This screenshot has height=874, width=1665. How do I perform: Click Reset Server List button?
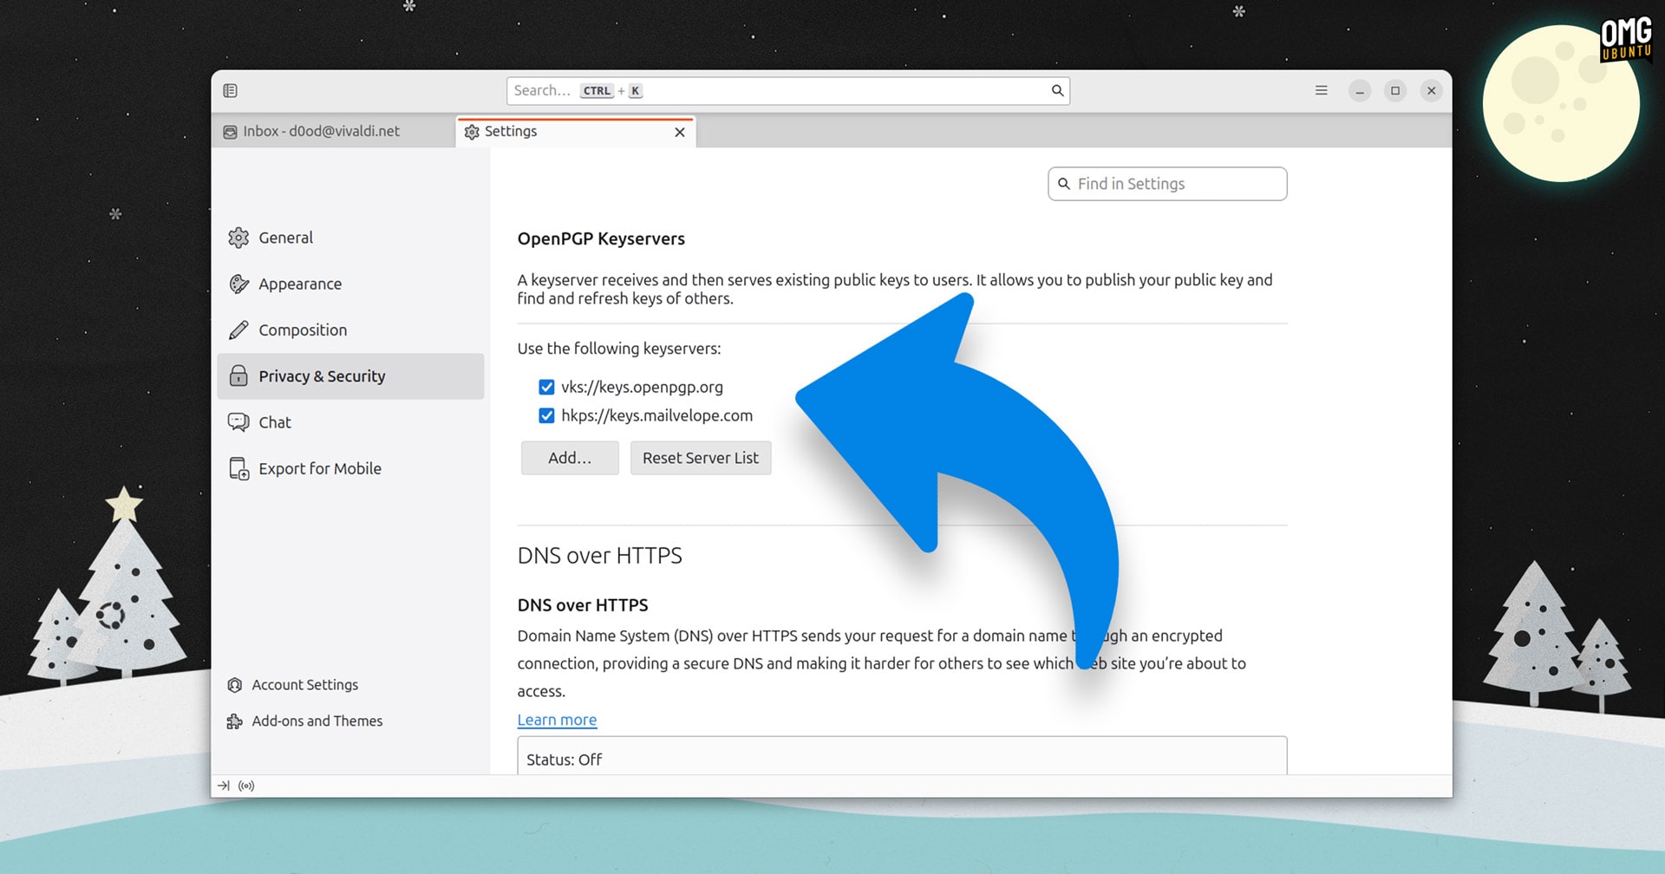click(701, 458)
